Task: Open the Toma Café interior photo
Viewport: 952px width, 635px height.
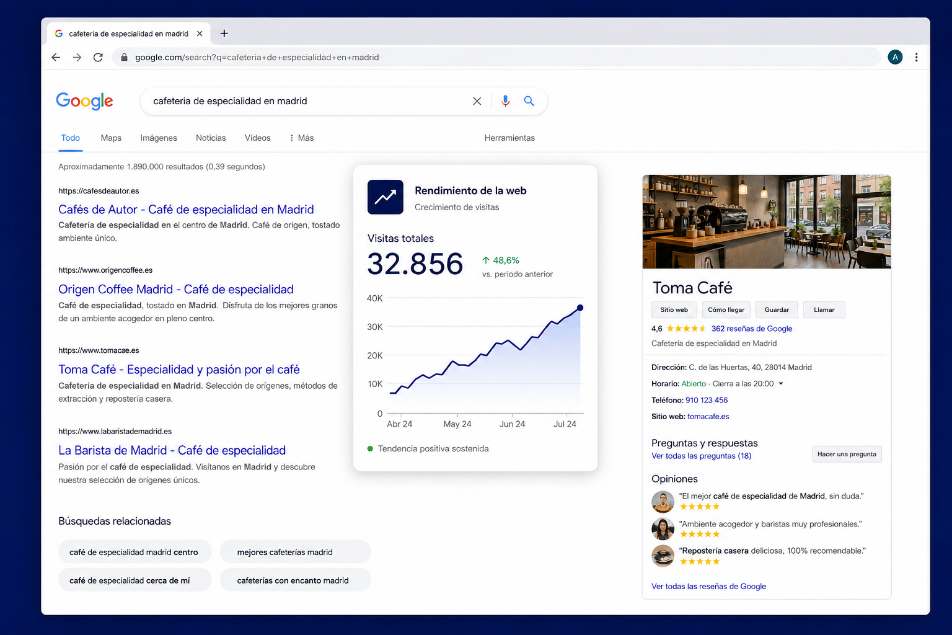Action: click(x=767, y=222)
